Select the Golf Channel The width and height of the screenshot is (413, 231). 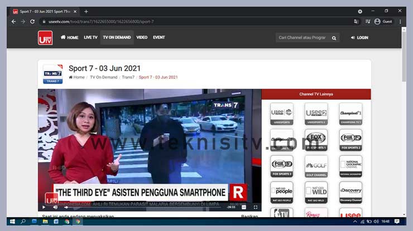click(316, 166)
